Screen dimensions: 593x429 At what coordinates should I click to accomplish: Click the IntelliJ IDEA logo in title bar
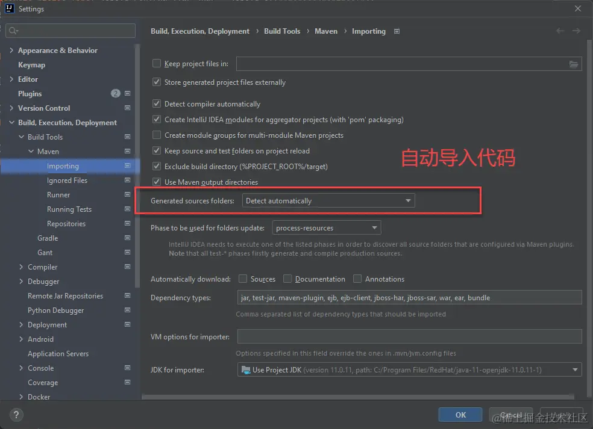point(9,8)
